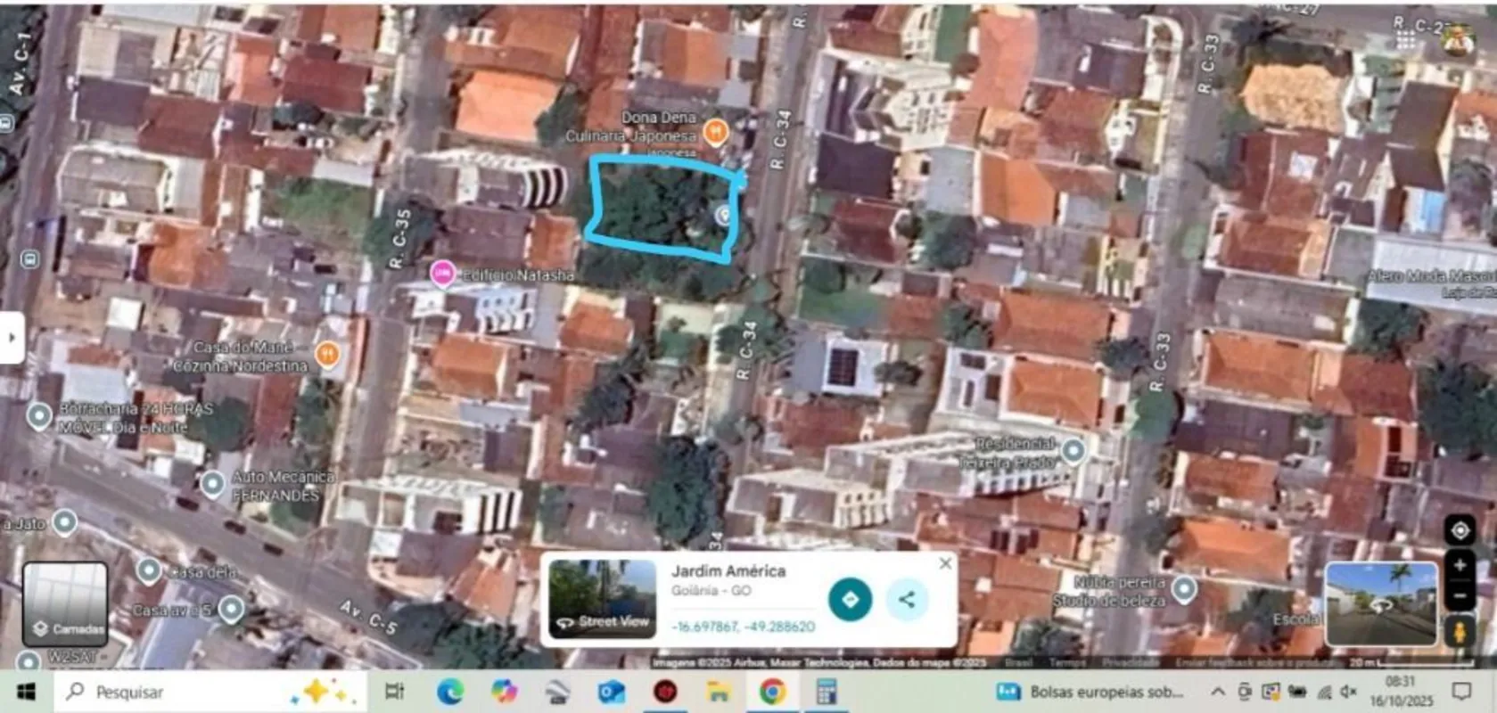Click the Dona Dena restaurant map pin
This screenshot has width=1497, height=713.
pyautogui.click(x=715, y=133)
